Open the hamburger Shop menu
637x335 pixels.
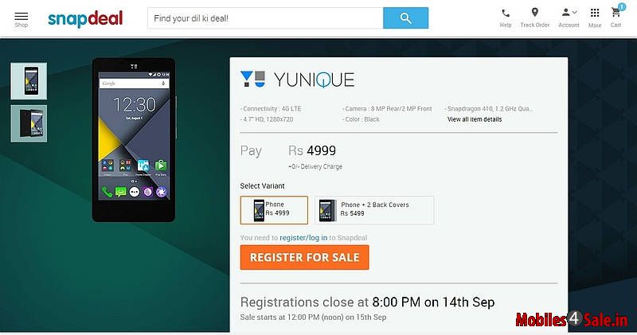[x=21, y=19]
